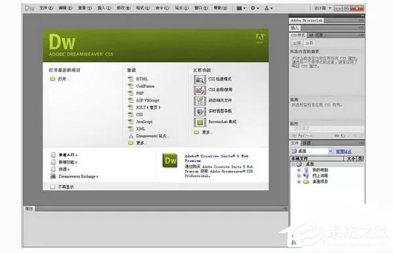Open the dynamically related files feature icon
Image resolution: width=393 pixels, height=253 pixels.
[200, 101]
